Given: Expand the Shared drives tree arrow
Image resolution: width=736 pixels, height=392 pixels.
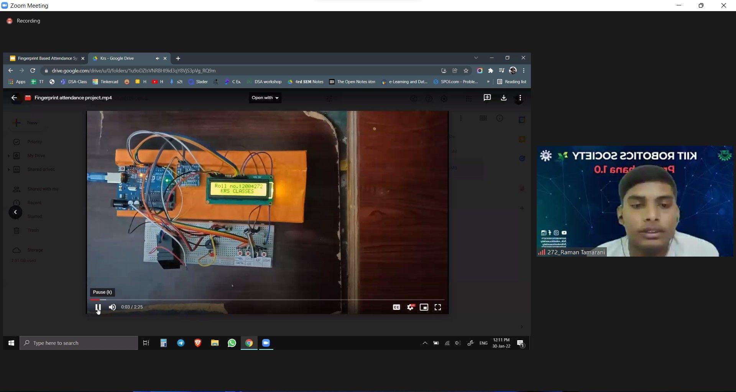Looking at the screenshot, I should [8, 170].
